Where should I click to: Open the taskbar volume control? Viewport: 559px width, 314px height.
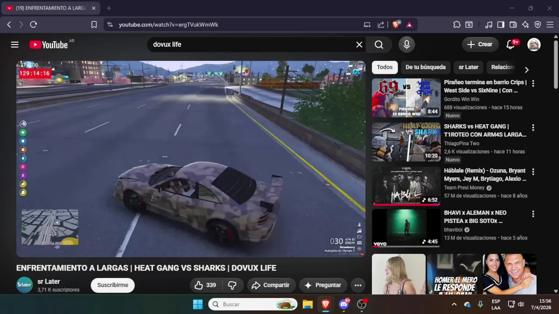(x=521, y=304)
